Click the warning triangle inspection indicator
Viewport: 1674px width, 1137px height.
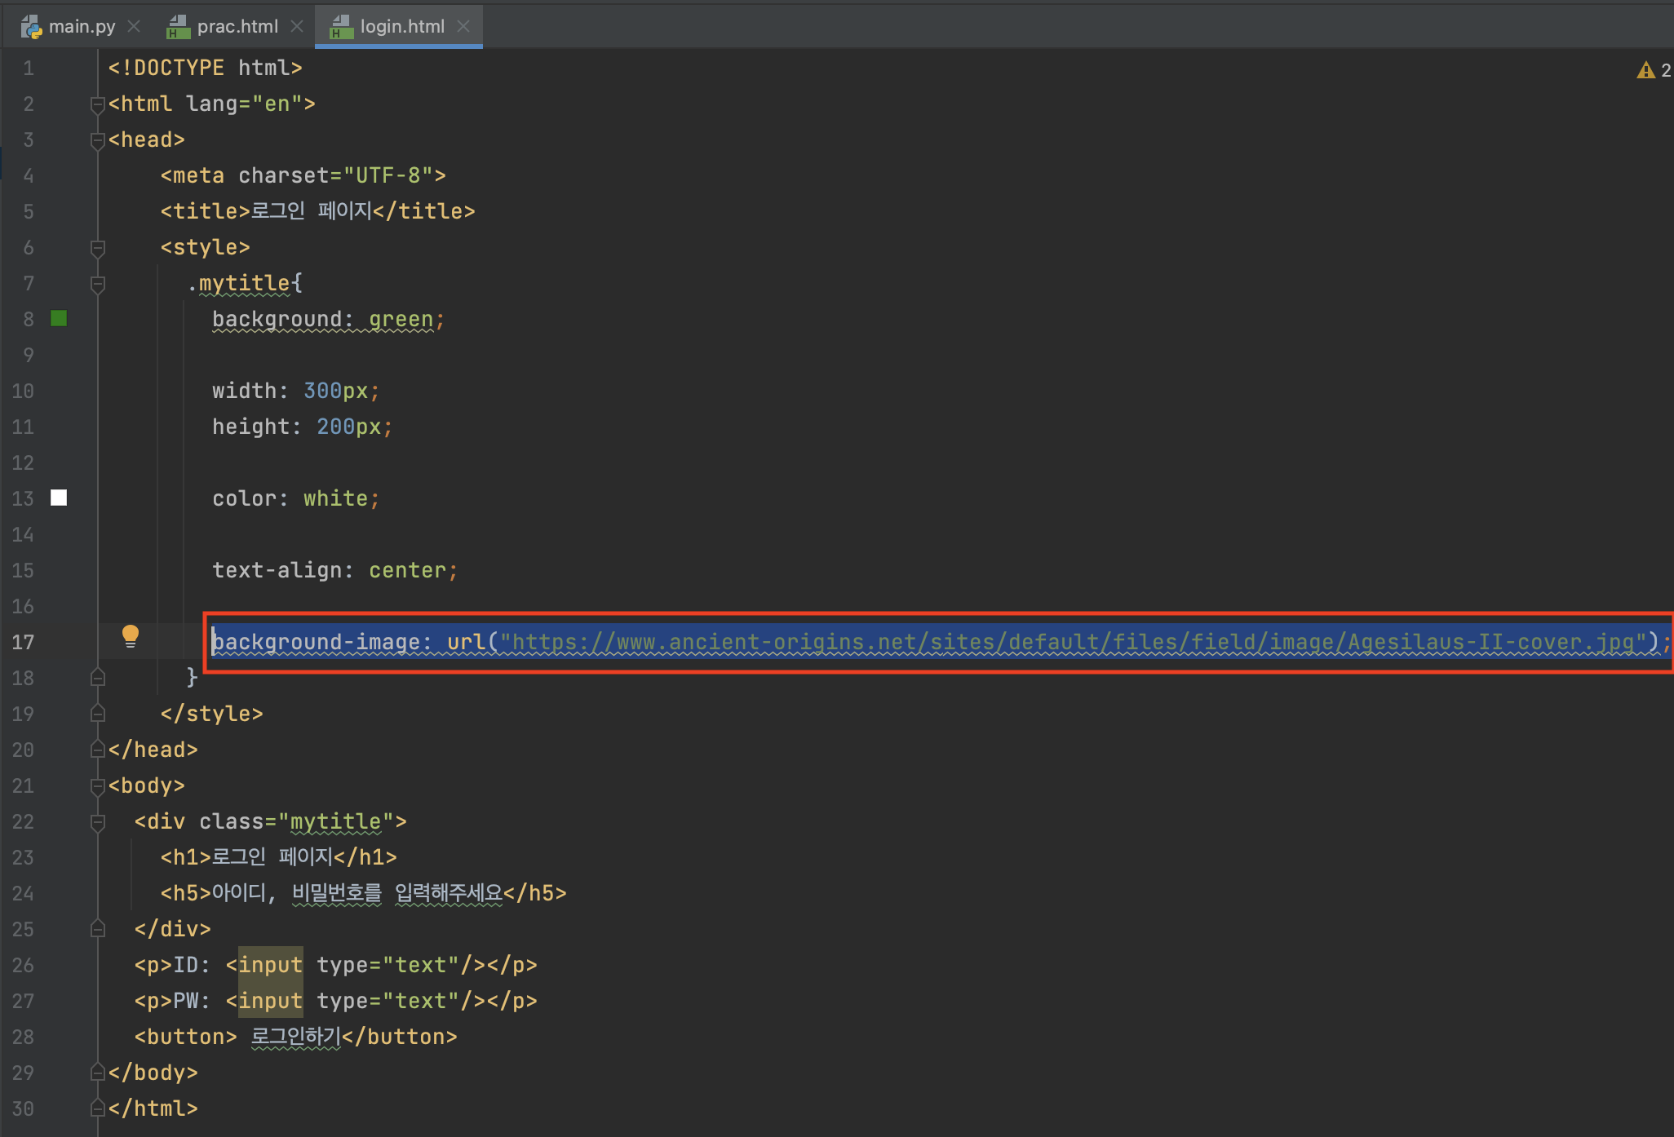pyautogui.click(x=1645, y=70)
